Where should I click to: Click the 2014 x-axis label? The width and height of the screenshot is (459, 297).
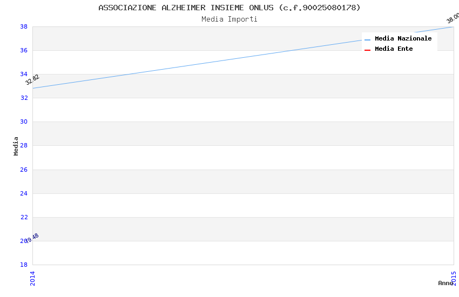[x=32, y=278]
